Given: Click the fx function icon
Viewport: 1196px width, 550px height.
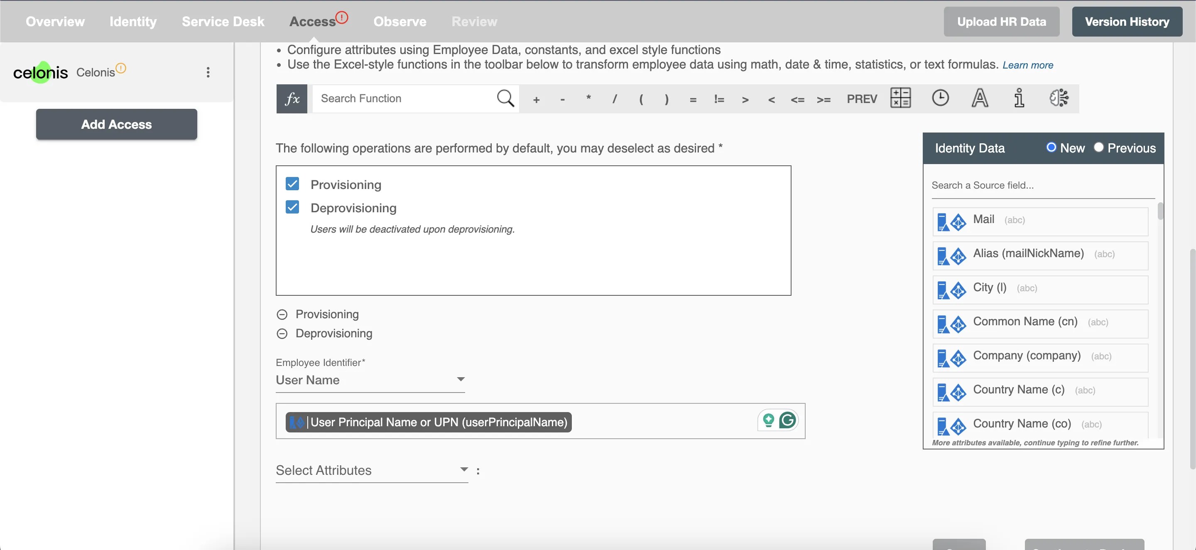Looking at the screenshot, I should pyautogui.click(x=292, y=98).
